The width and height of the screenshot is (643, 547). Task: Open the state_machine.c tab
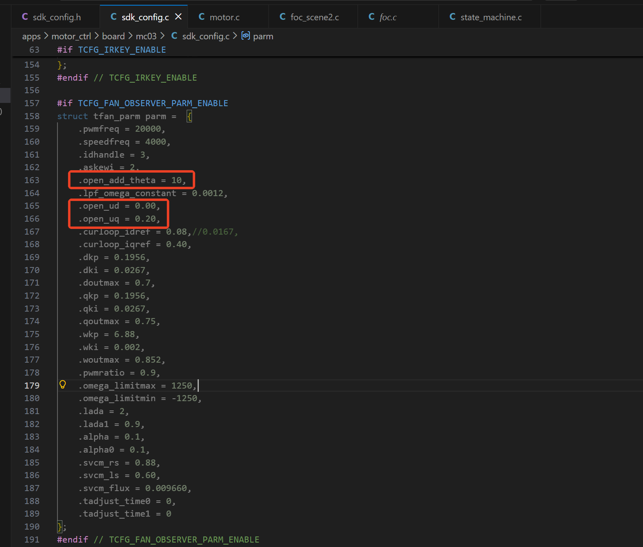(490, 17)
